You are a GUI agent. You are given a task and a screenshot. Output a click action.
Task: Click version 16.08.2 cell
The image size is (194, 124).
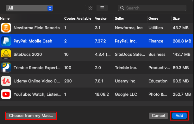(102, 95)
